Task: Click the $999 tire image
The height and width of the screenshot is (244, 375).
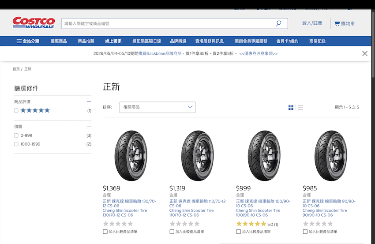Action: pos(264,155)
